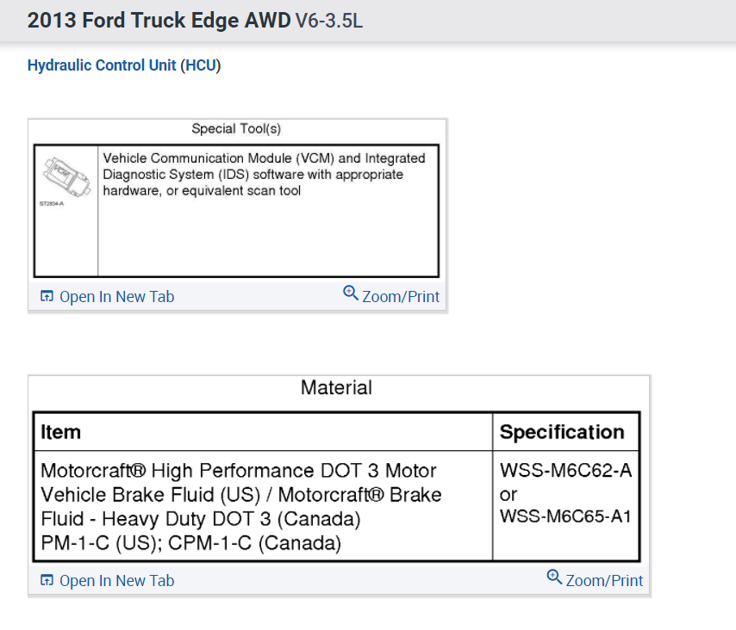Select Zoom/Print text under the Material table
Viewport: 736px width, 630px height.
(604, 581)
